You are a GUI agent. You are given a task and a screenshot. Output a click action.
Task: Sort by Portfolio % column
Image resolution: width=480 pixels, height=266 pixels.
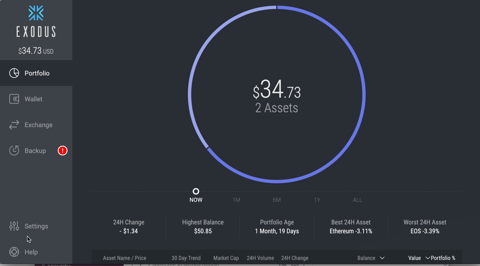pyautogui.click(x=443, y=258)
